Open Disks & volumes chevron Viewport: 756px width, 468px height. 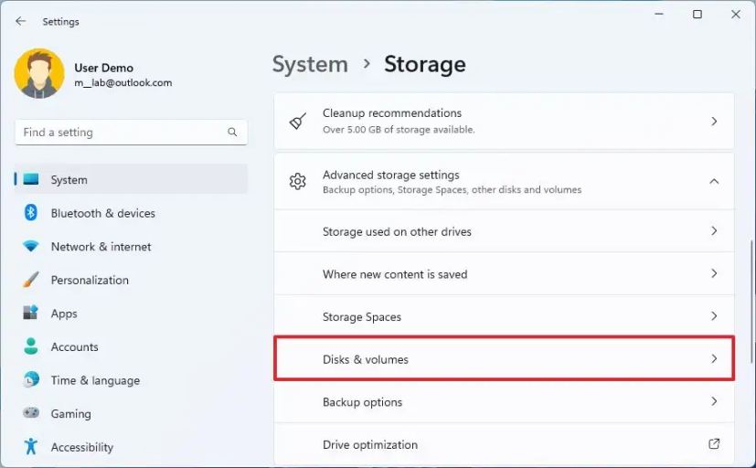[714, 358]
